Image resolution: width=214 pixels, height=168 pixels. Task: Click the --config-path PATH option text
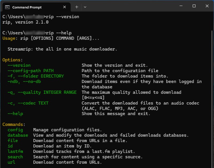tap(30, 71)
